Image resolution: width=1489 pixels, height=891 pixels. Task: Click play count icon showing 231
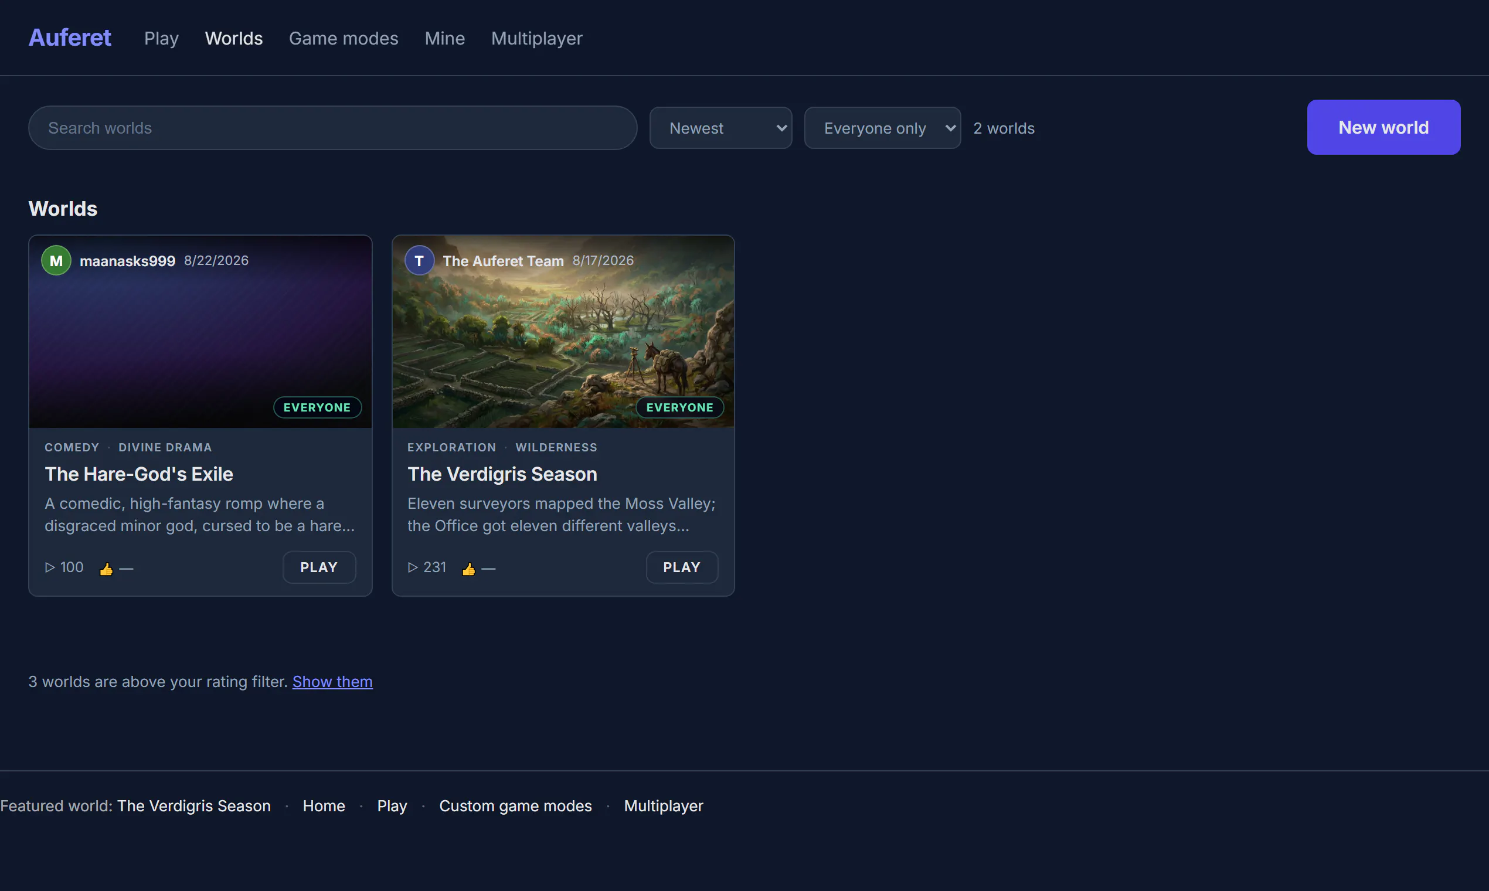[x=413, y=567]
